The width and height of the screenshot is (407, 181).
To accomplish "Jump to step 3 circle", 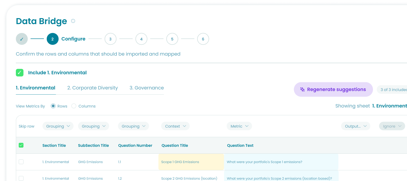I will coord(110,39).
